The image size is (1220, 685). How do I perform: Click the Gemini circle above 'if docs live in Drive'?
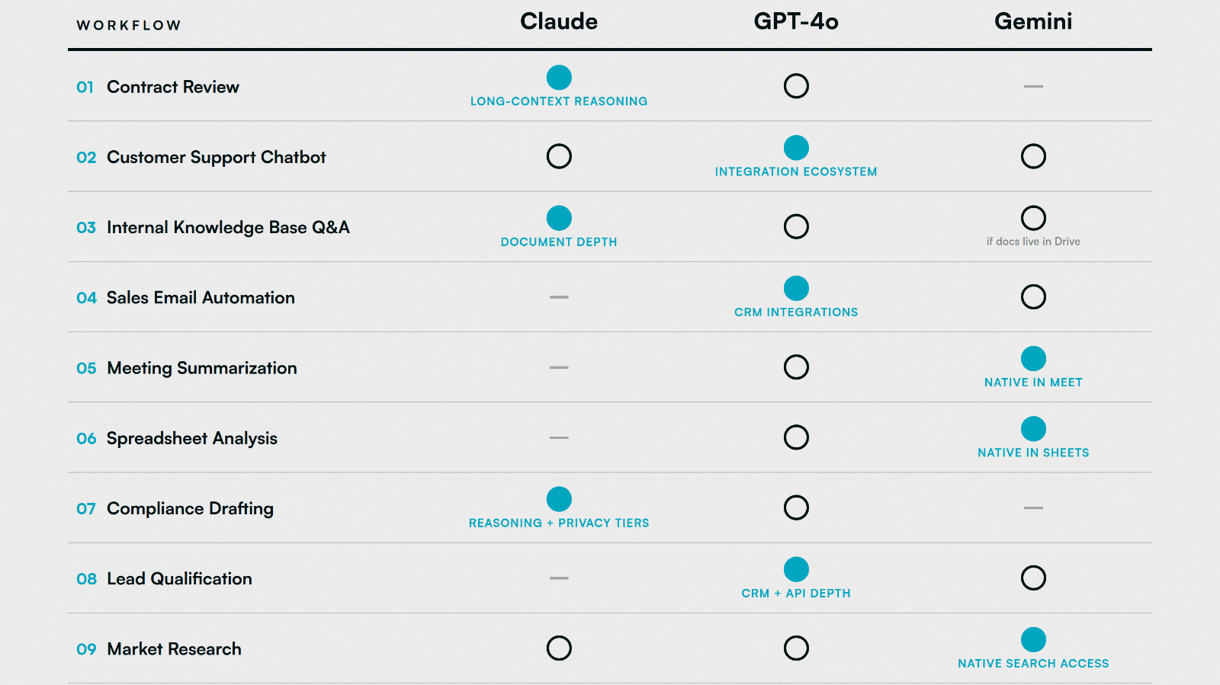point(1033,218)
